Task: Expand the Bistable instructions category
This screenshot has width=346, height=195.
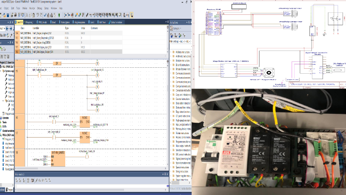Action: pyautogui.click(x=171, y=60)
